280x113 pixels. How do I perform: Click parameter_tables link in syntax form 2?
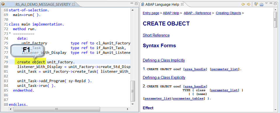[x=188, y=98]
